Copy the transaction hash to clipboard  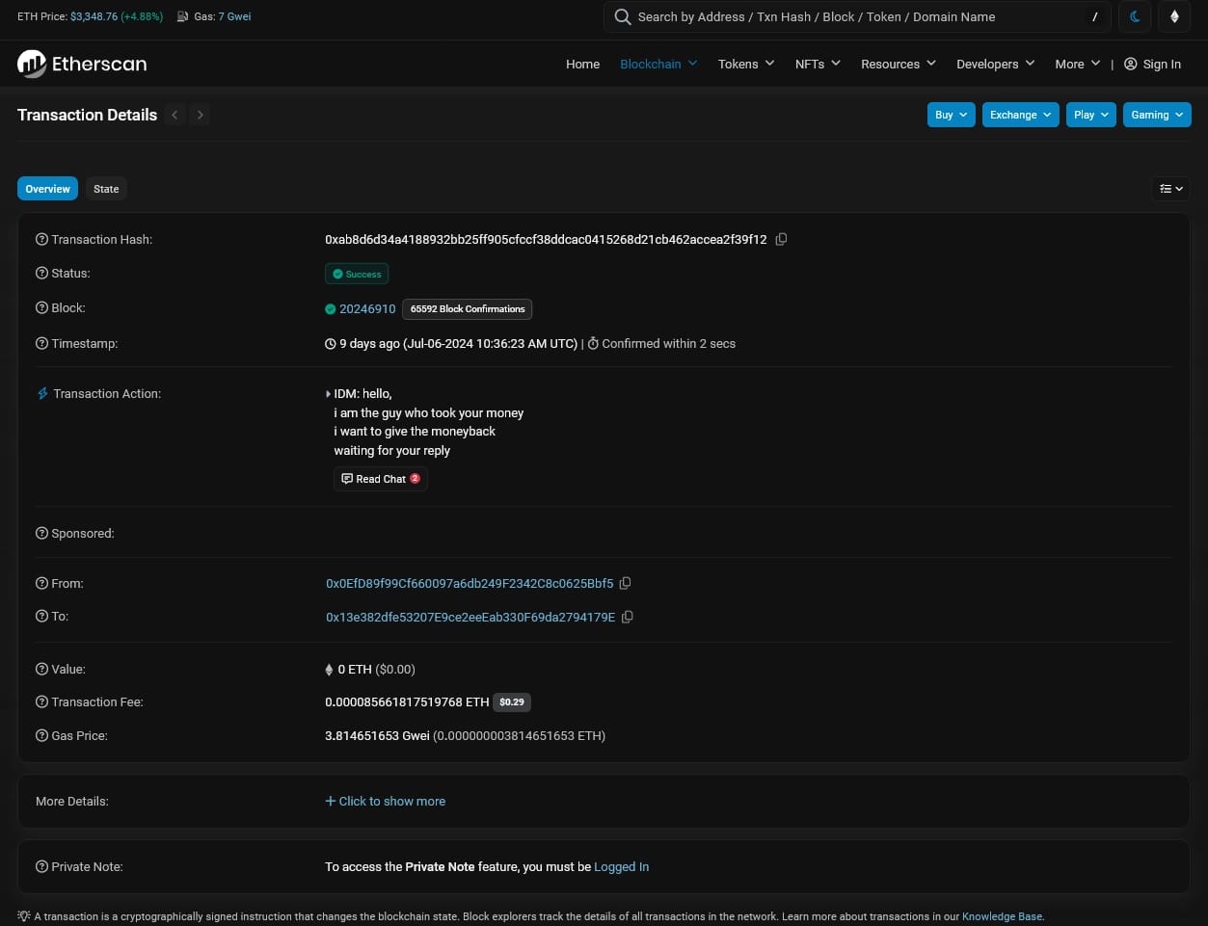coord(781,239)
